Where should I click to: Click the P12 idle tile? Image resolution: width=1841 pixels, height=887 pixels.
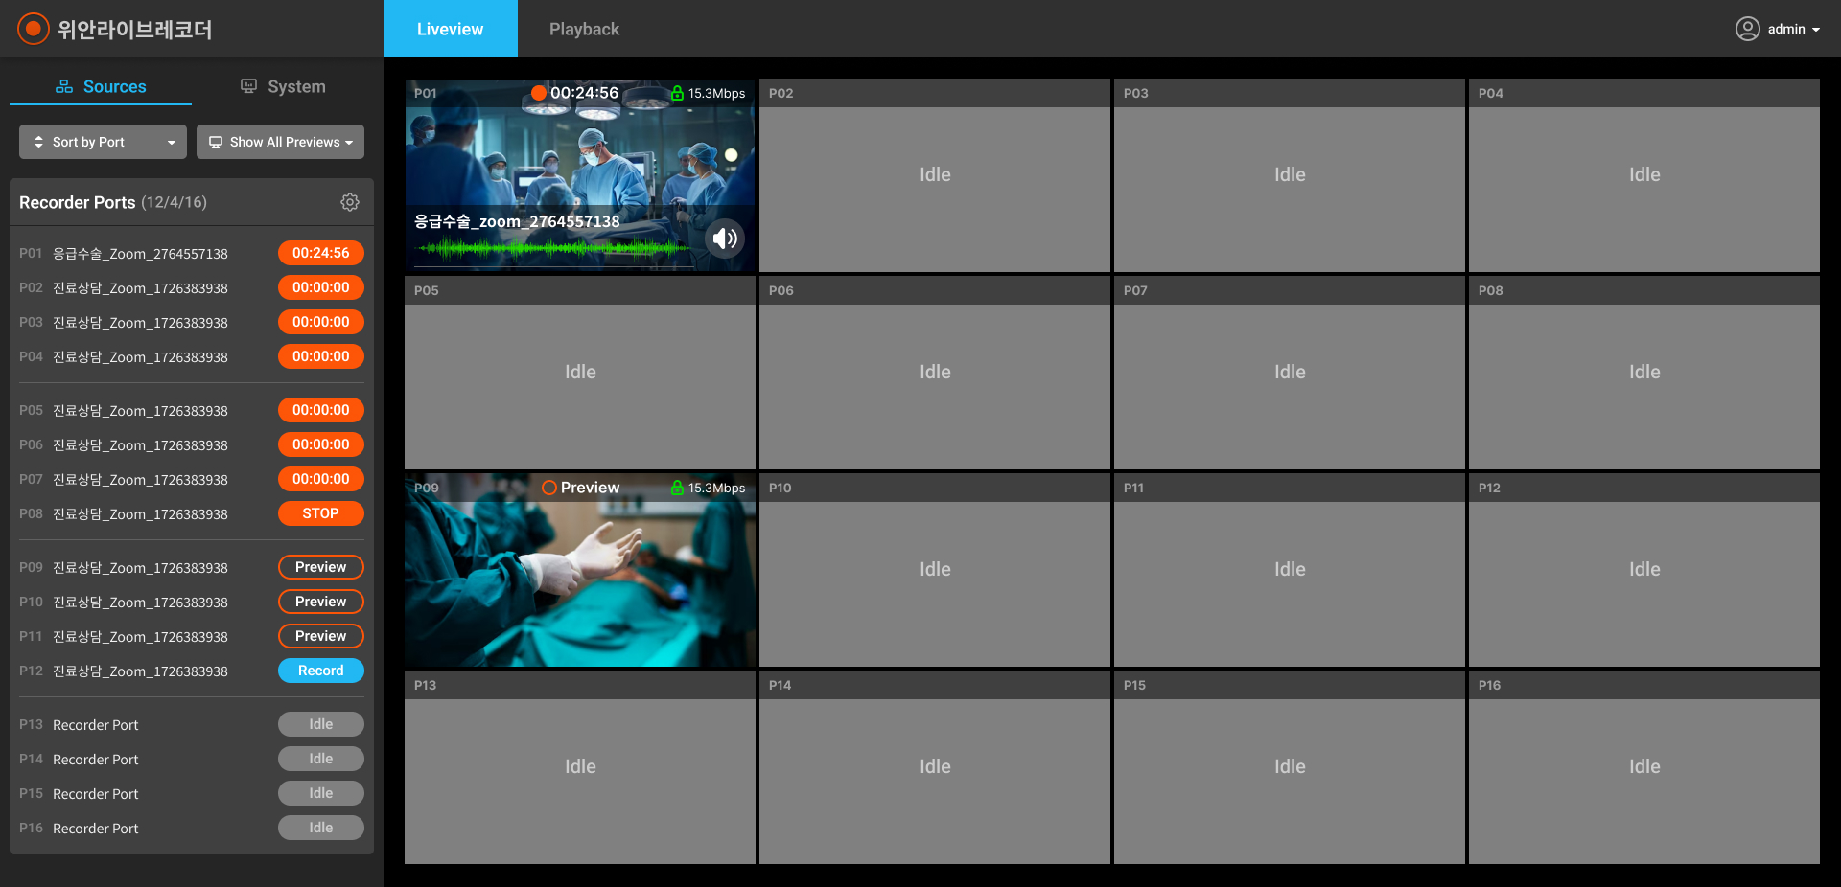(1644, 570)
